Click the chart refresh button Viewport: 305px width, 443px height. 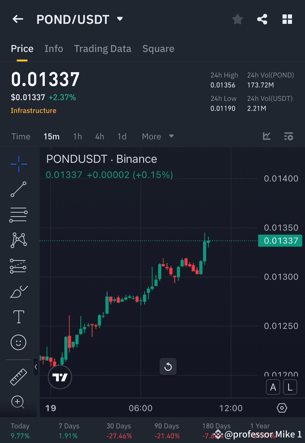168,367
